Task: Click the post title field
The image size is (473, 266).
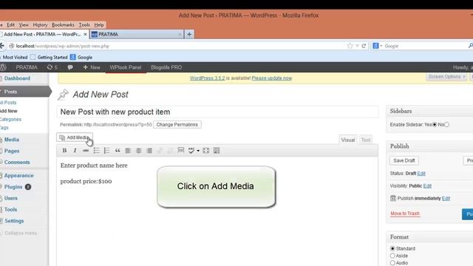Action: point(217,112)
